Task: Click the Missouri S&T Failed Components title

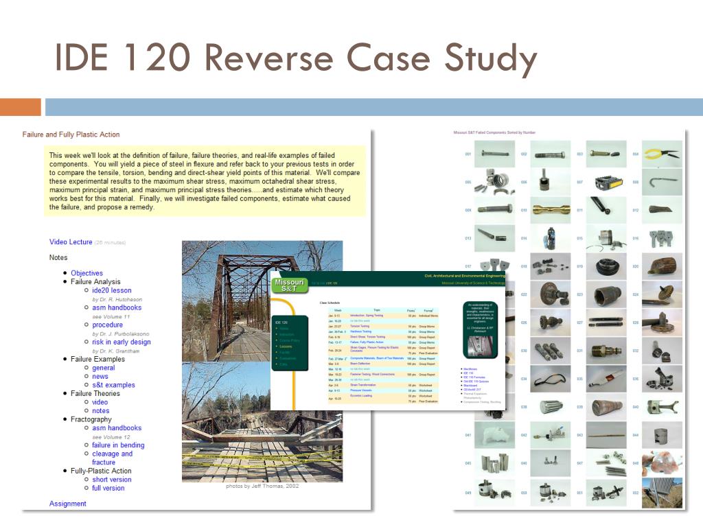Action: [x=494, y=132]
